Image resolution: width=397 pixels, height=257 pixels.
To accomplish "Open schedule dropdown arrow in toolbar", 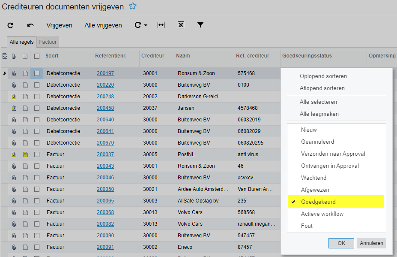I will (x=146, y=25).
